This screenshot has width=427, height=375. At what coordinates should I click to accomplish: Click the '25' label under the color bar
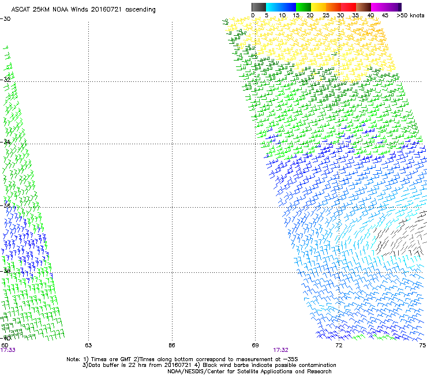pyautogui.click(x=326, y=16)
